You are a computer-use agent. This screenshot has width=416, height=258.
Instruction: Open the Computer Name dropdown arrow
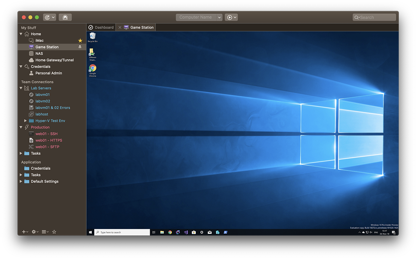pos(219,17)
